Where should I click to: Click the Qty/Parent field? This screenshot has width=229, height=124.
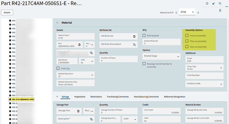tap(67, 61)
